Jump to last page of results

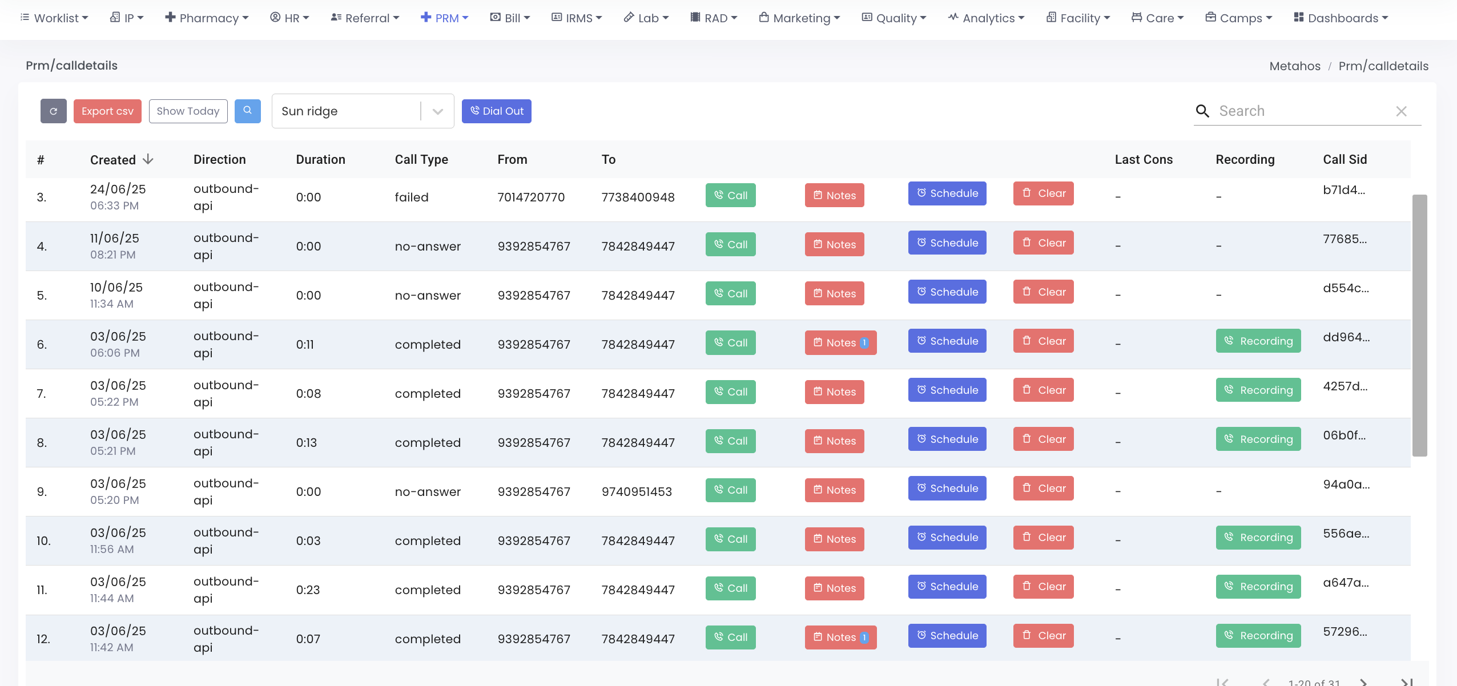pyautogui.click(x=1406, y=681)
